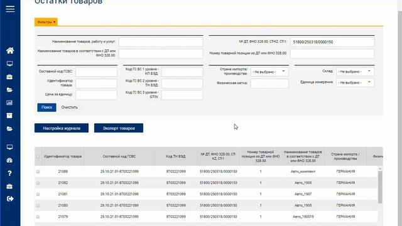This screenshot has height=226, width=402.
Task: Open the question mark help icon
Action: click(x=9, y=173)
